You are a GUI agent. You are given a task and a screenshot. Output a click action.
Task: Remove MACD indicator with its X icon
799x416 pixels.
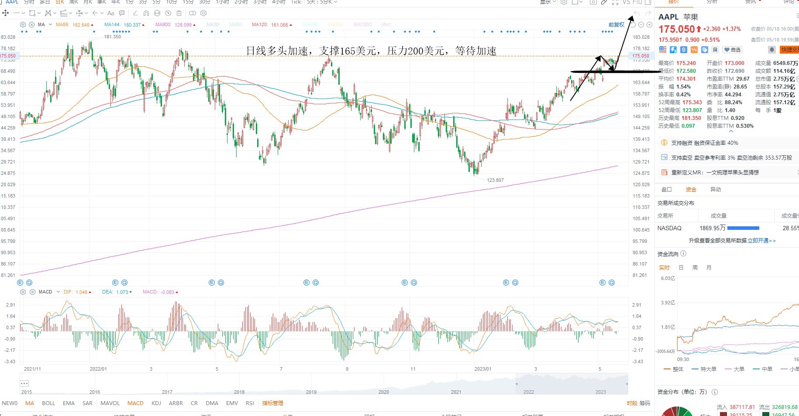coord(32,292)
